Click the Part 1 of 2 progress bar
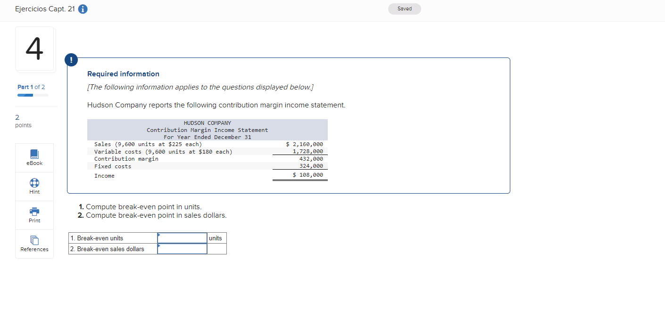This screenshot has width=665, height=335. click(x=33, y=95)
